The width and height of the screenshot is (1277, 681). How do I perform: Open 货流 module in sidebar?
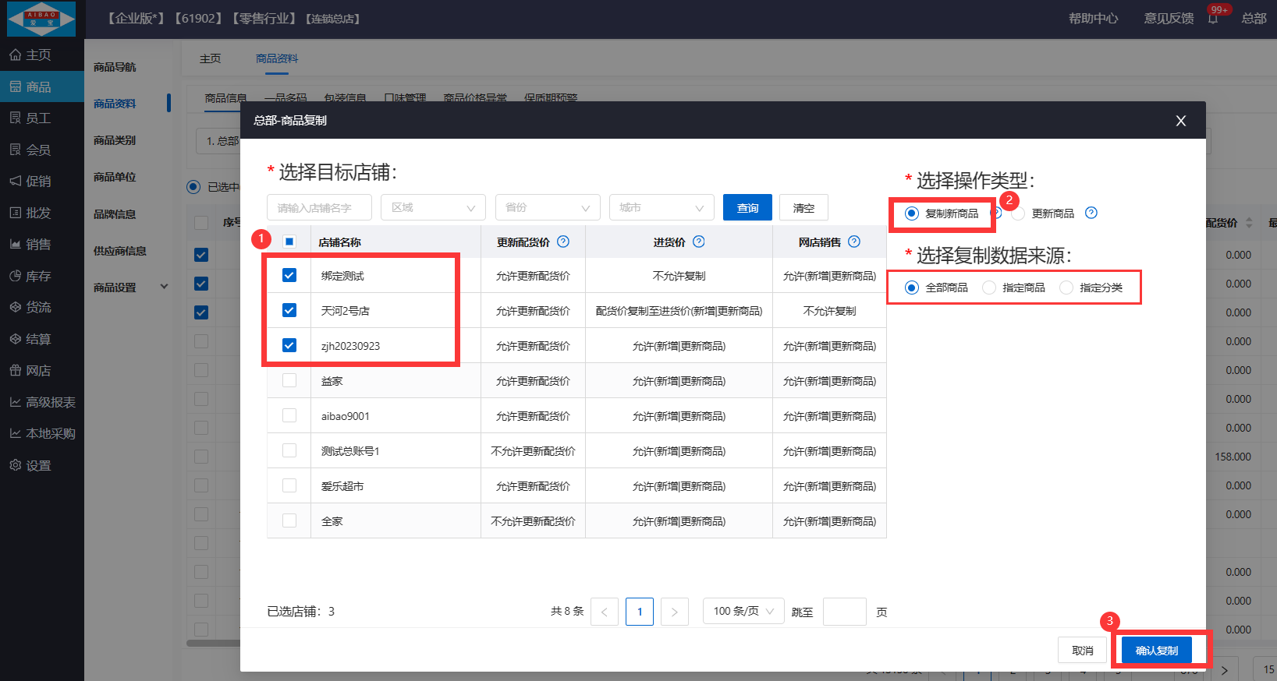tap(42, 307)
